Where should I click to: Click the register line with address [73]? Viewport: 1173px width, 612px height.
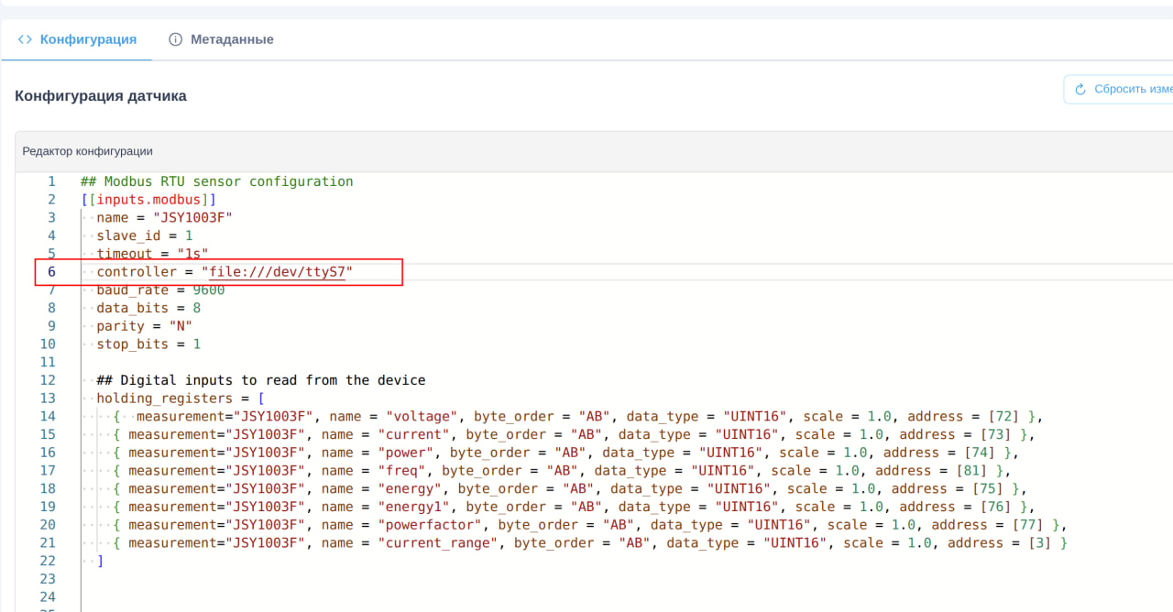pos(575,434)
